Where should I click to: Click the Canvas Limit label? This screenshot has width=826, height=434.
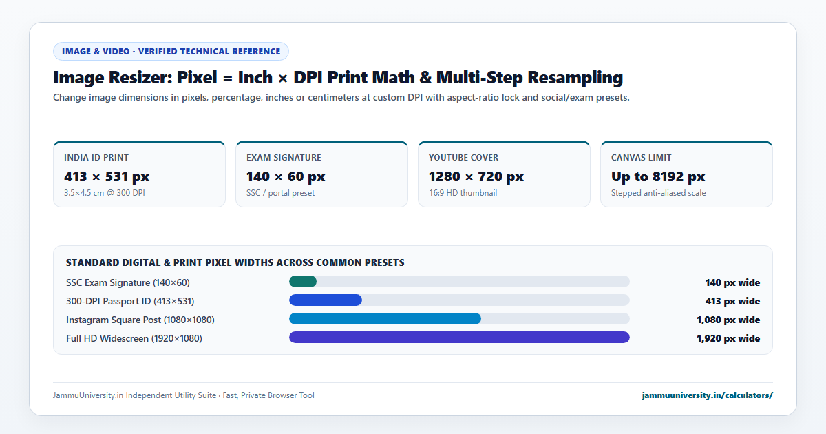[642, 158]
